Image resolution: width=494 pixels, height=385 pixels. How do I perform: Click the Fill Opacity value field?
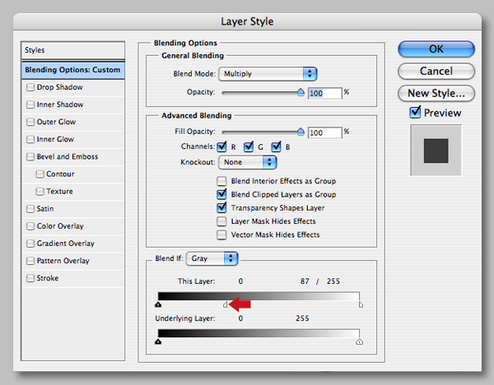325,132
